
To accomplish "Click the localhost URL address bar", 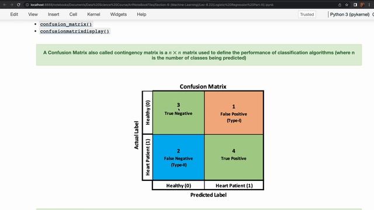I will [152, 5].
